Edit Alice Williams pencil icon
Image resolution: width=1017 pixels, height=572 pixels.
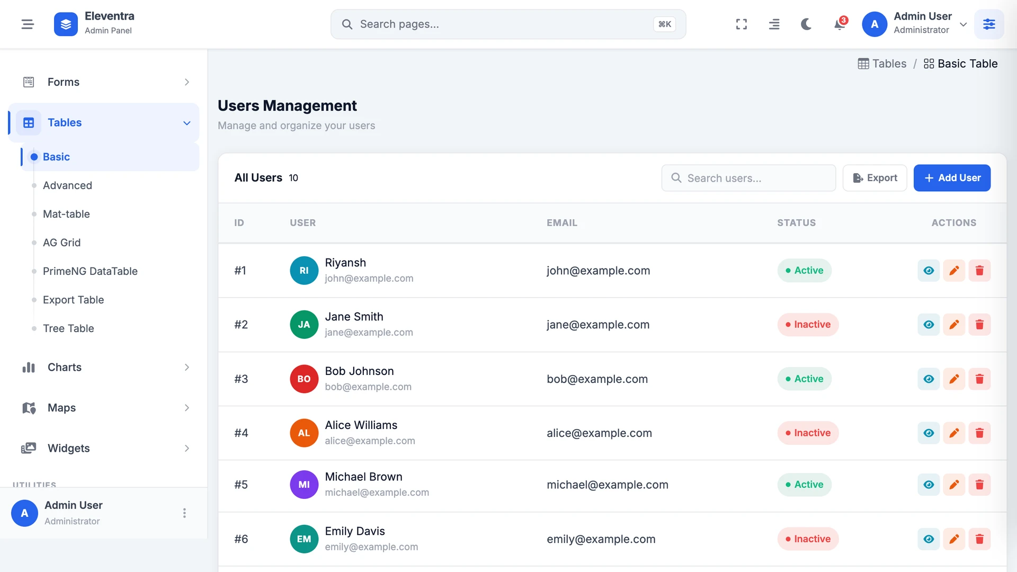coord(954,433)
